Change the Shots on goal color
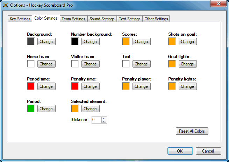Screen dimensions: 229x162 click(187, 42)
